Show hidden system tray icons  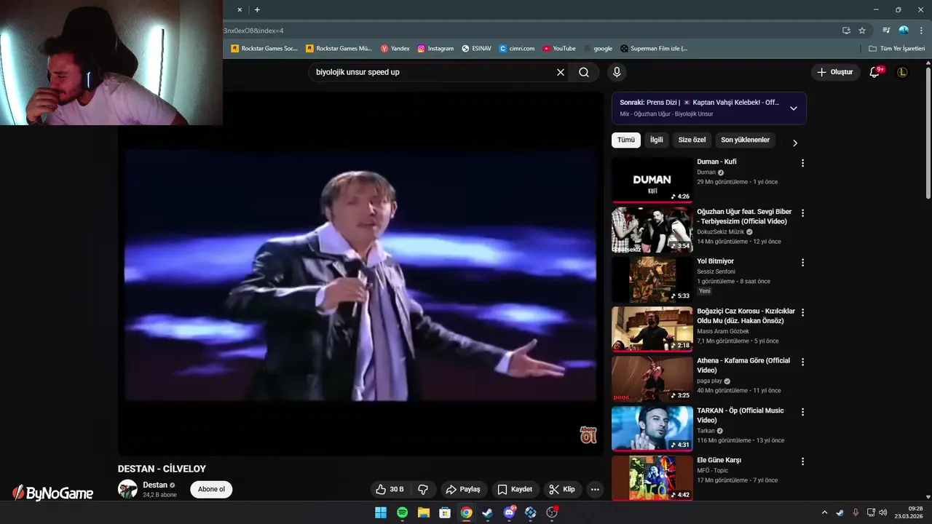point(824,512)
